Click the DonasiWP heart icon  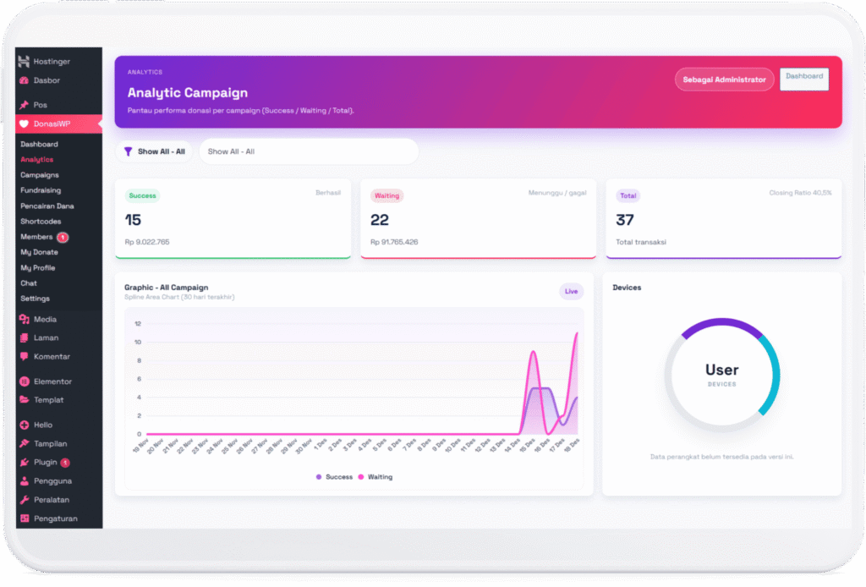pos(24,123)
